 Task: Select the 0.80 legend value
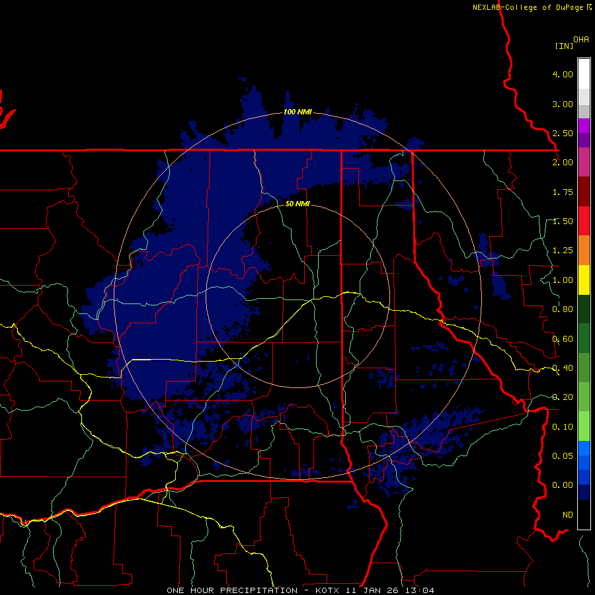(x=563, y=309)
